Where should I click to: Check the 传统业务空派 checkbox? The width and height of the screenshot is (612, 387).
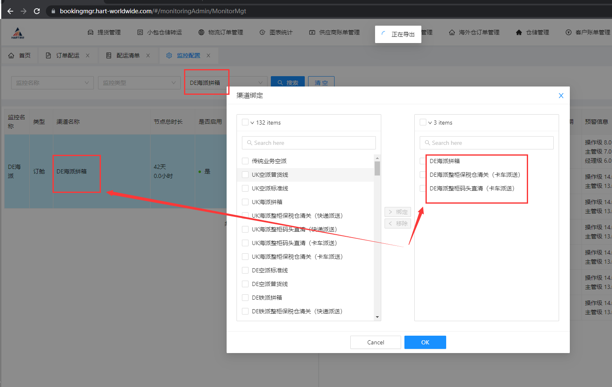coord(245,161)
